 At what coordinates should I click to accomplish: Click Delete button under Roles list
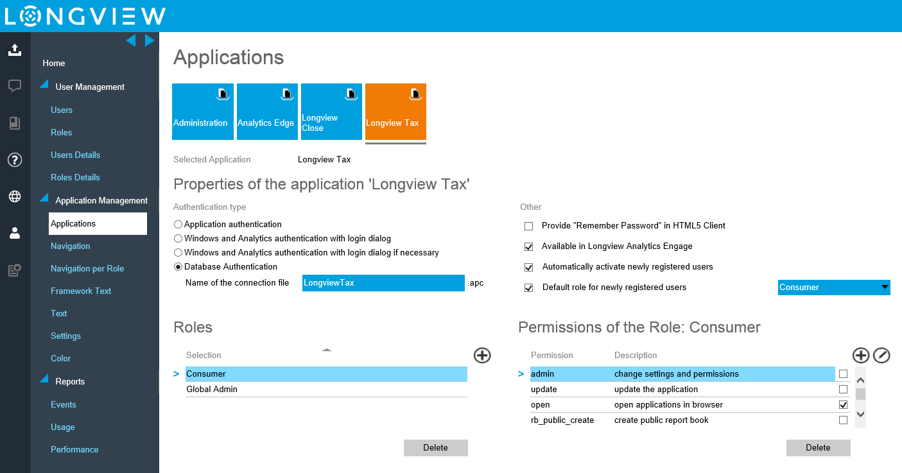[435, 448]
